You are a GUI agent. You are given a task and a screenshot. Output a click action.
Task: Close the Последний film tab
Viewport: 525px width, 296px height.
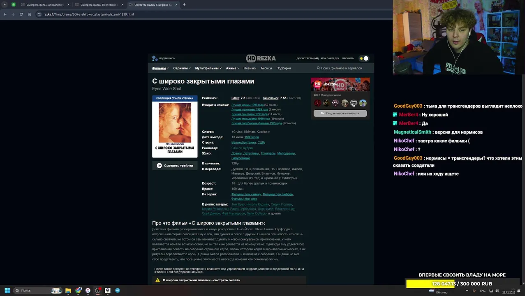click(x=122, y=5)
